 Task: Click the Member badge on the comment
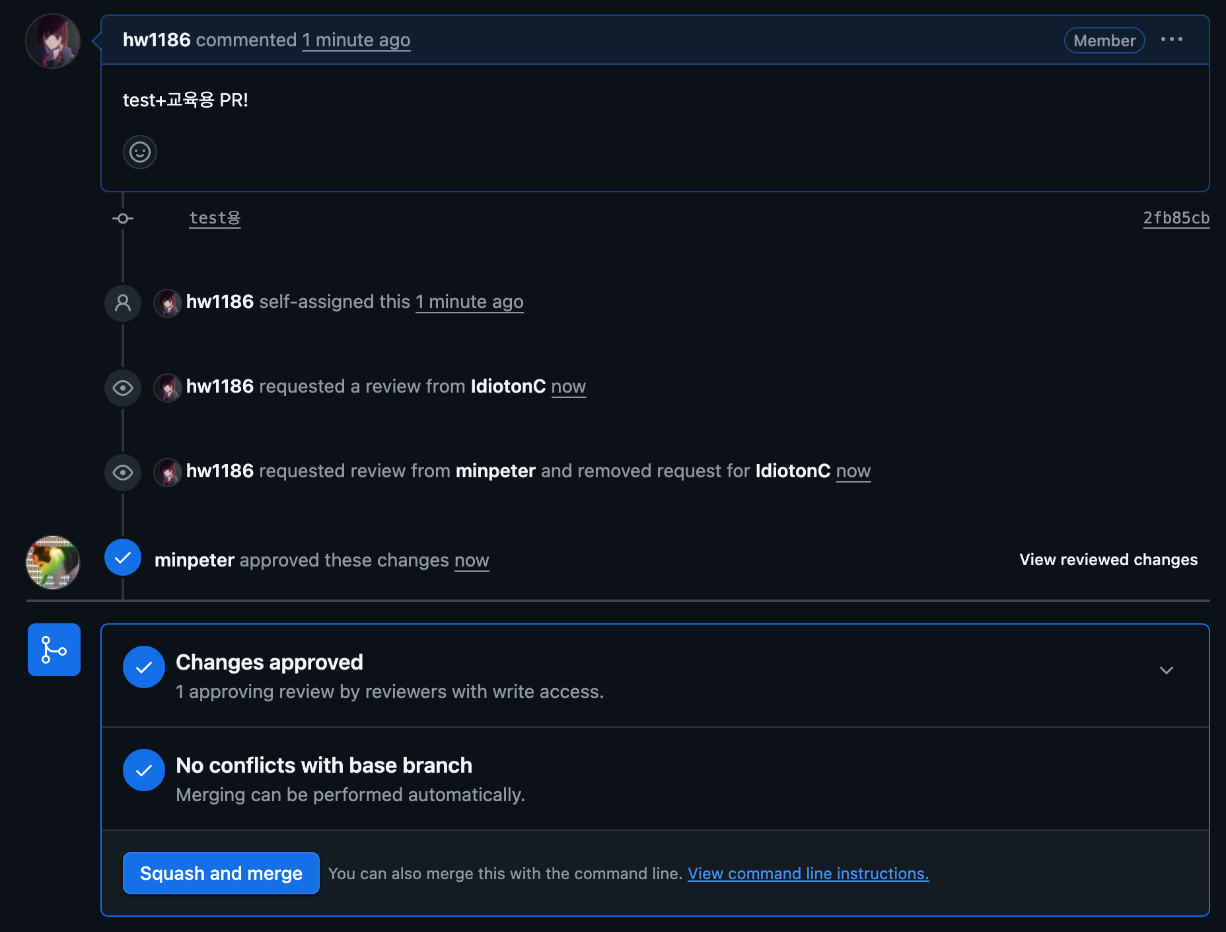1104,40
